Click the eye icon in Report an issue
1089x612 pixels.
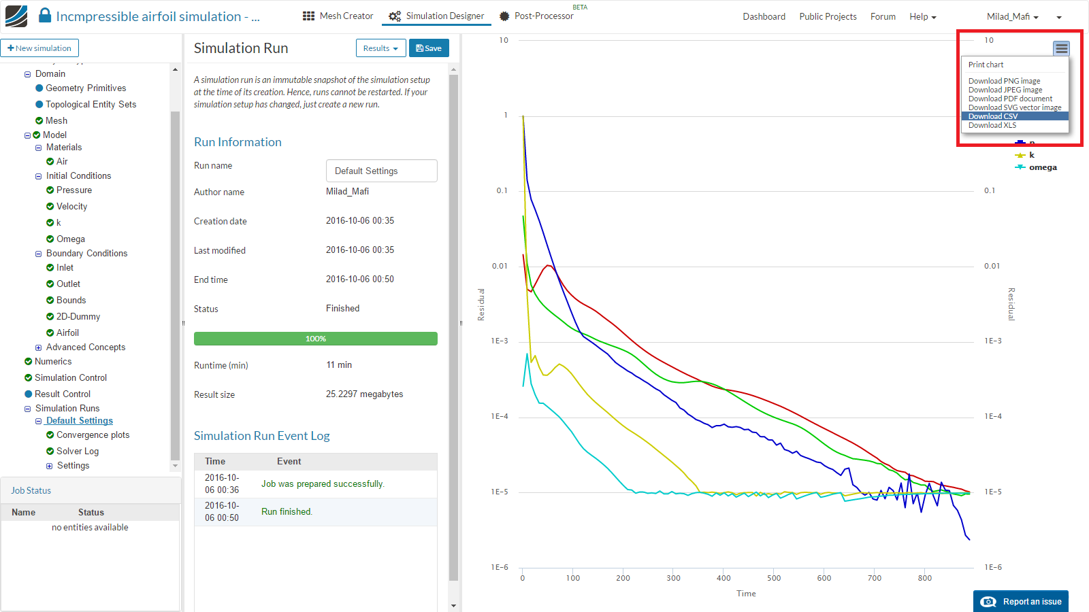click(x=988, y=602)
